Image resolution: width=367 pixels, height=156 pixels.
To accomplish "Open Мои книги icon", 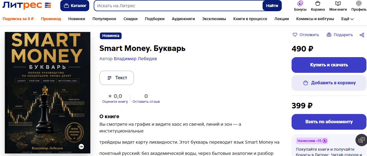I will [x=338, y=6].
